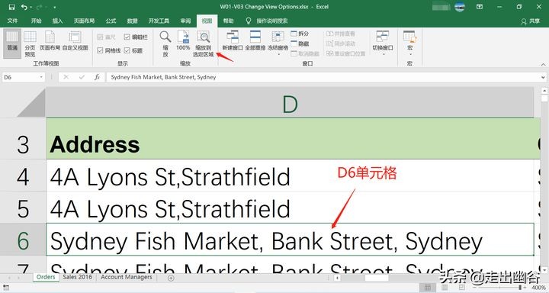This screenshot has width=549, height=293.
Task: Switch to 分页预览 page break preview
Action: [30, 43]
